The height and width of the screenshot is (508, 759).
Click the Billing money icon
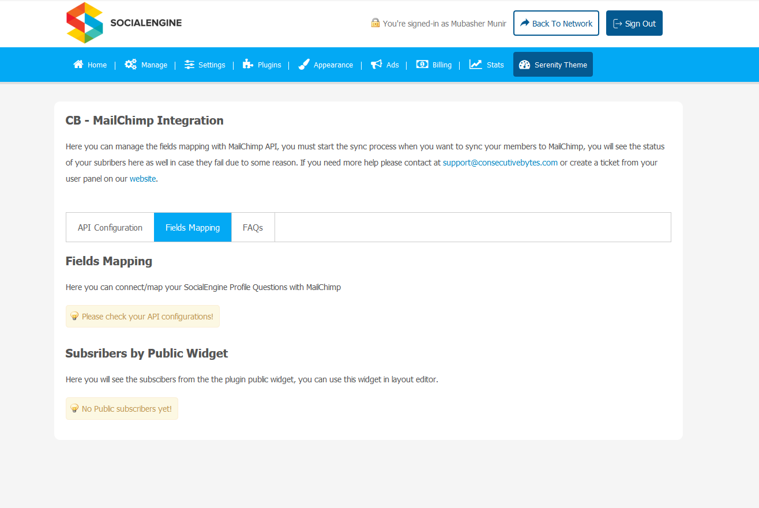click(x=422, y=65)
